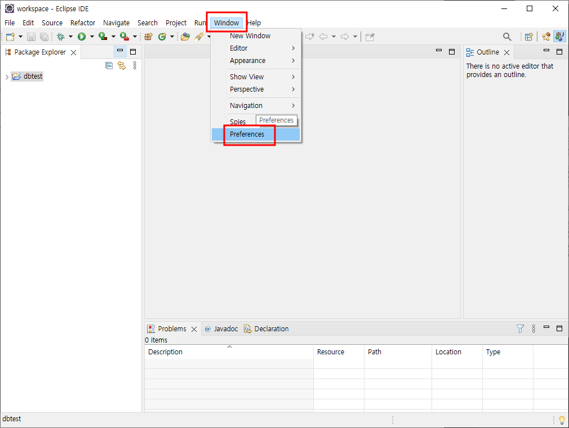
Task: Switch to the Javadoc tab
Action: coord(221,328)
